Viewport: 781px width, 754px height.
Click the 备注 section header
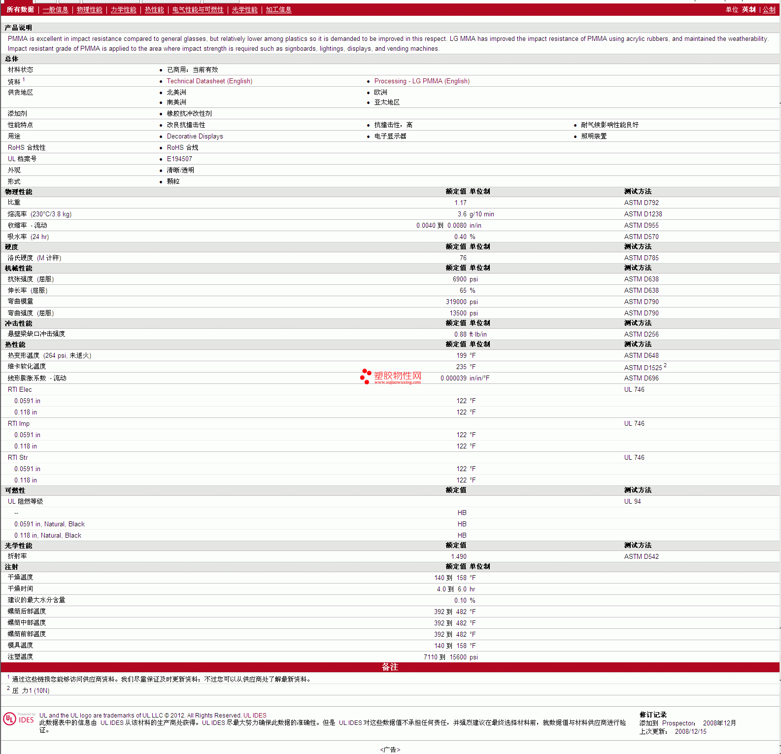tap(390, 667)
